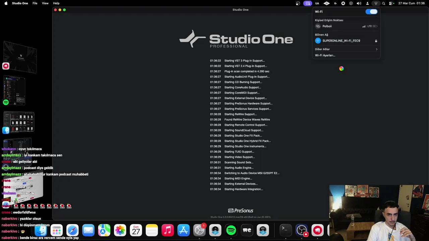Switch to the Stage Manager Finder window thumbnail
Screen dimensions: 429x241
pos(18,122)
